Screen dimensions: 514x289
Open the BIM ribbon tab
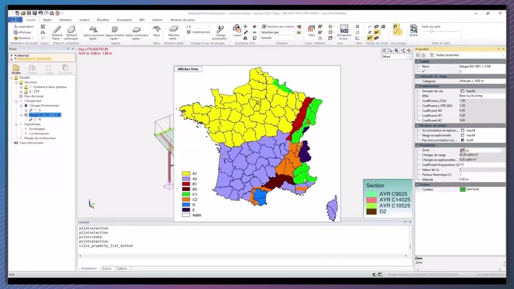pyautogui.click(x=142, y=20)
